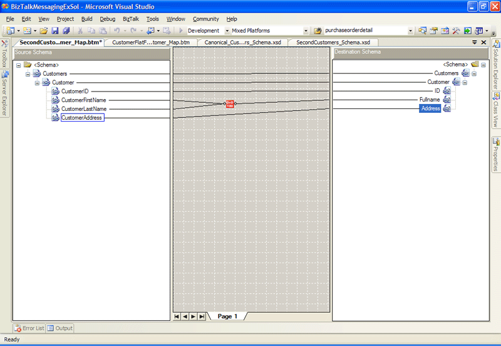Go to the previous grid page
The image size is (501, 346).
[x=185, y=317]
